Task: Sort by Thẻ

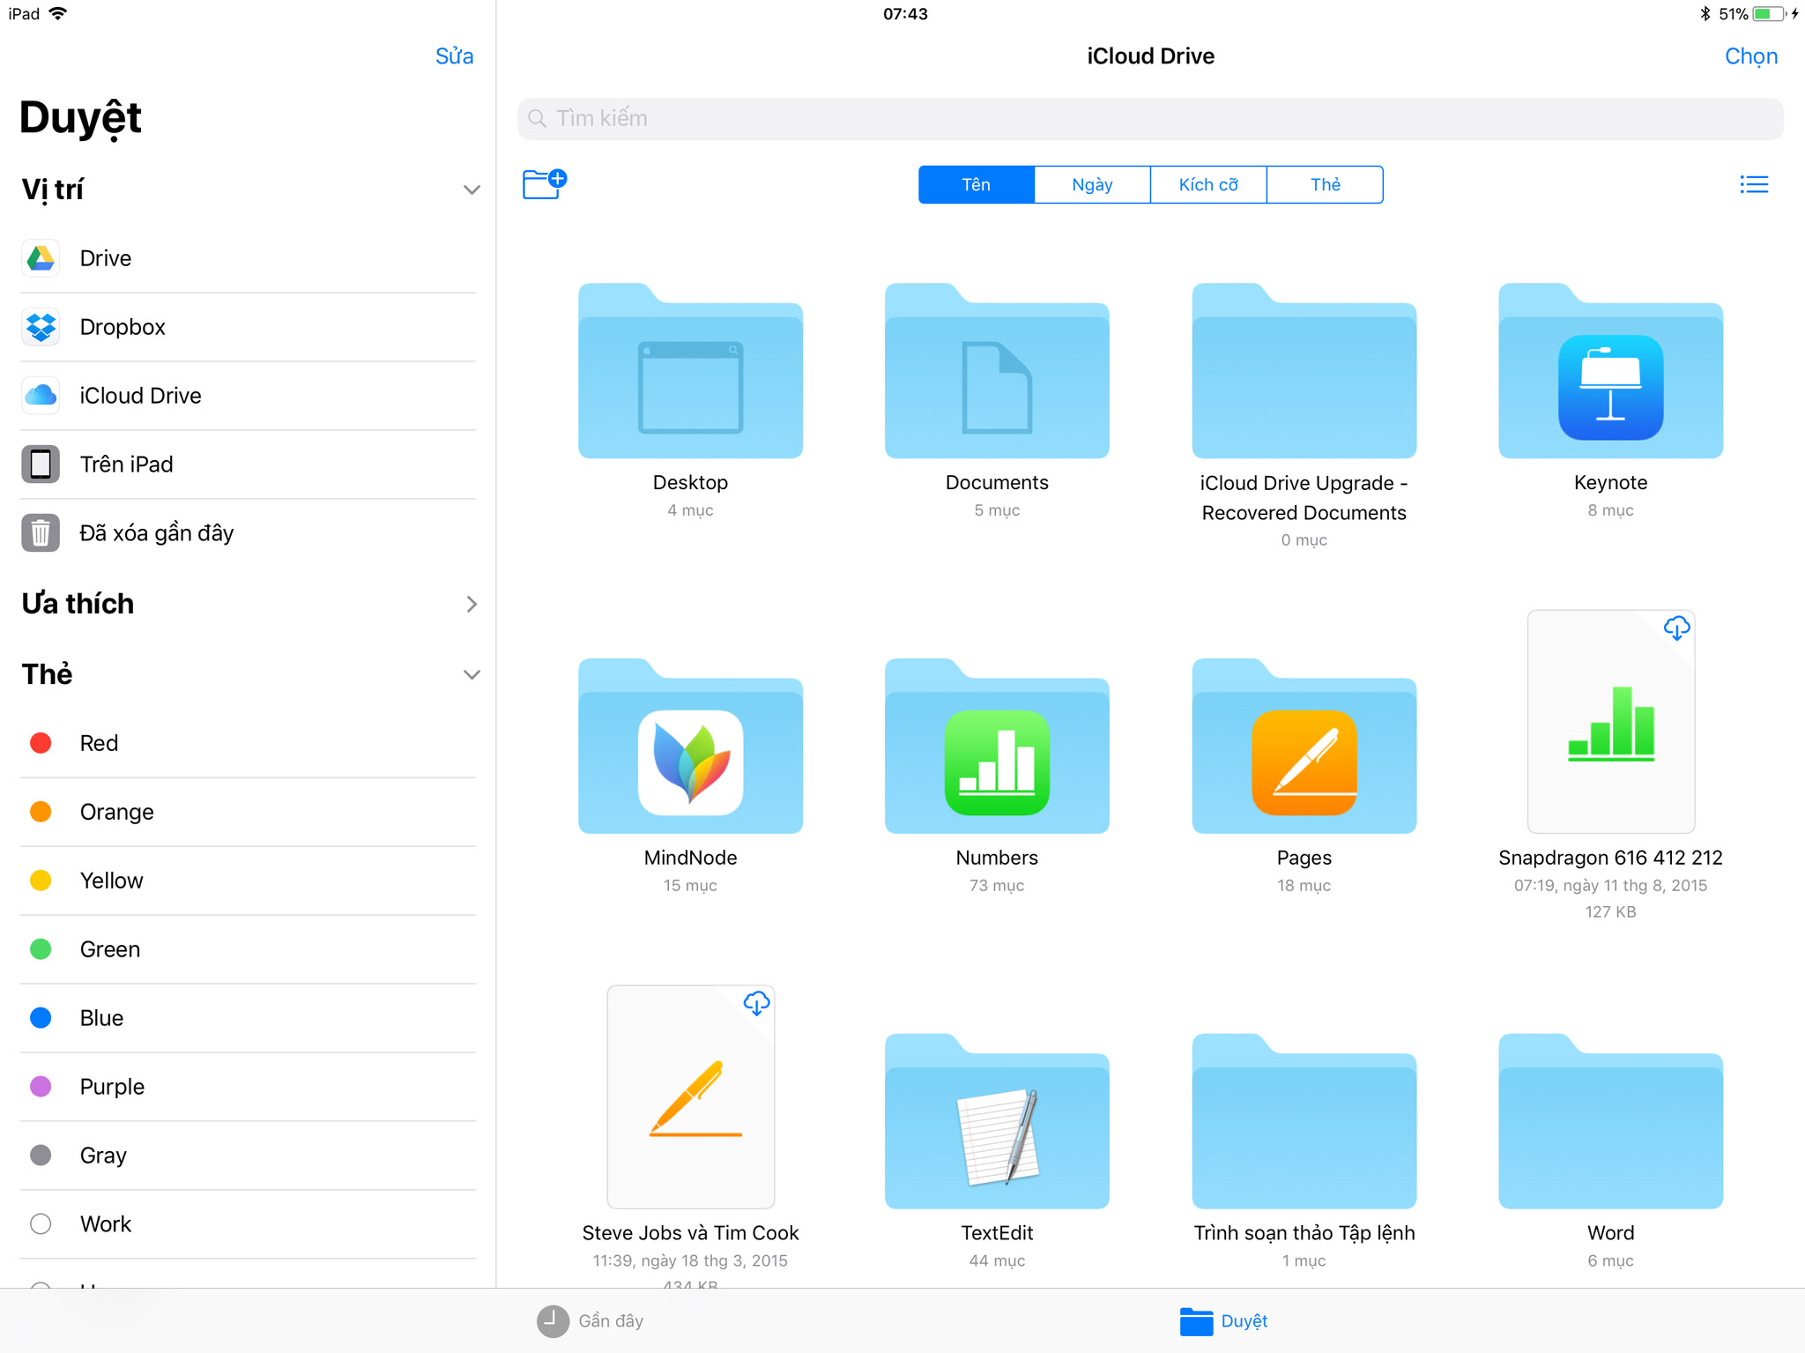Action: 1325,184
